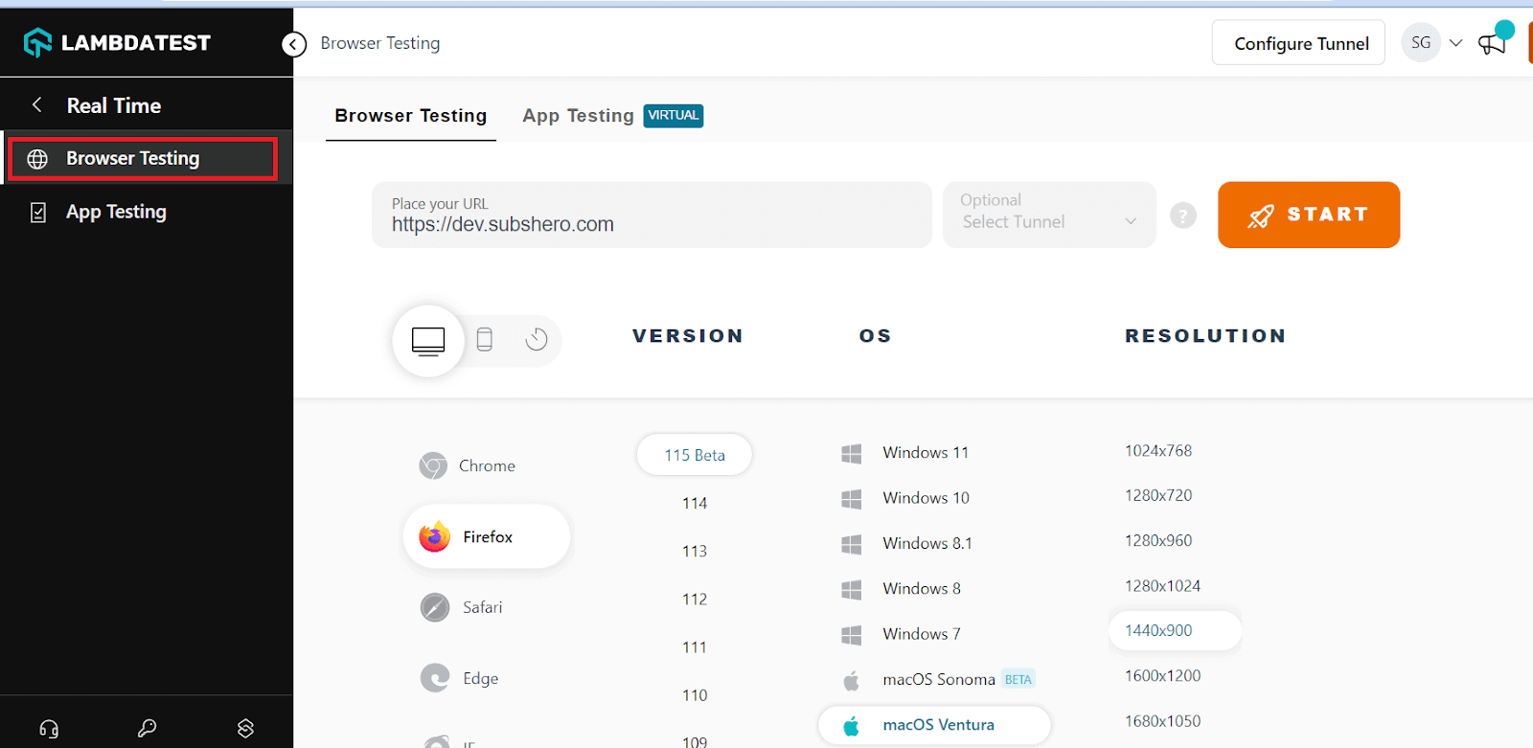This screenshot has height=748, width=1533.
Task: Choose resolution 1280x720
Action: pyautogui.click(x=1158, y=495)
